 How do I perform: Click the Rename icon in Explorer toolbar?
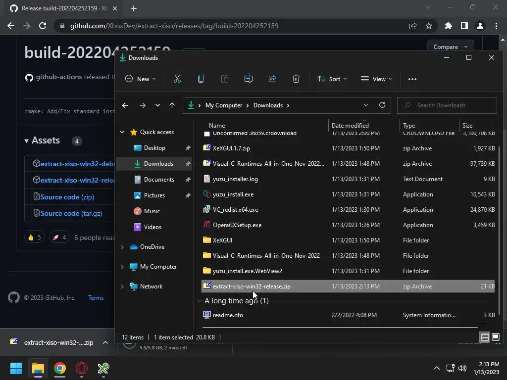tap(249, 79)
